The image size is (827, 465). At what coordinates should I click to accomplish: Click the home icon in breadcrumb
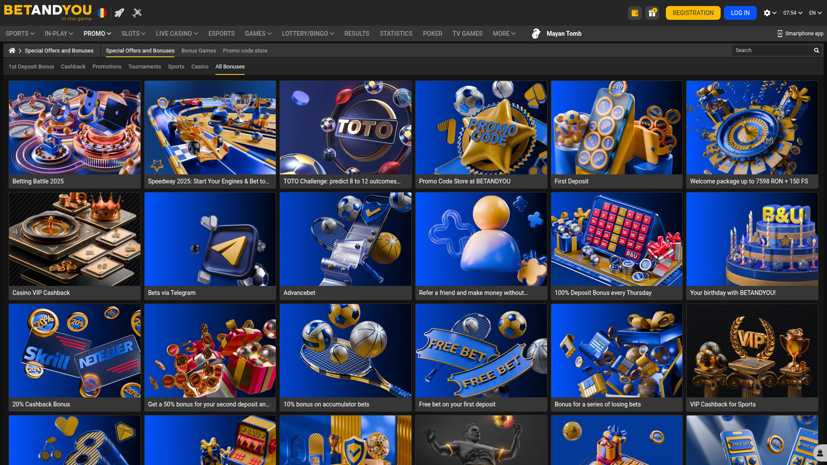pos(12,50)
